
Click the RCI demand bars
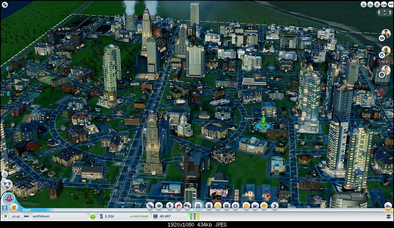[x=195, y=216]
